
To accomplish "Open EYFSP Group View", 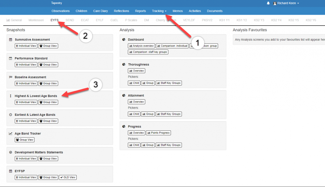I will point(48,177).
